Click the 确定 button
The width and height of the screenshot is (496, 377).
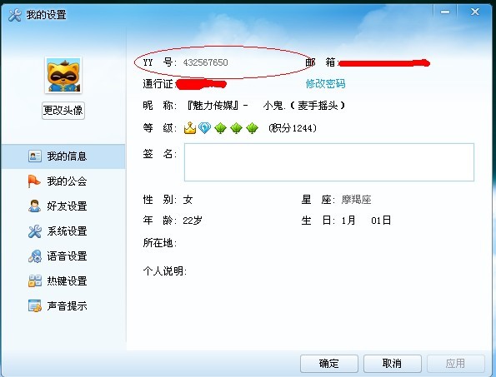pos(329,364)
